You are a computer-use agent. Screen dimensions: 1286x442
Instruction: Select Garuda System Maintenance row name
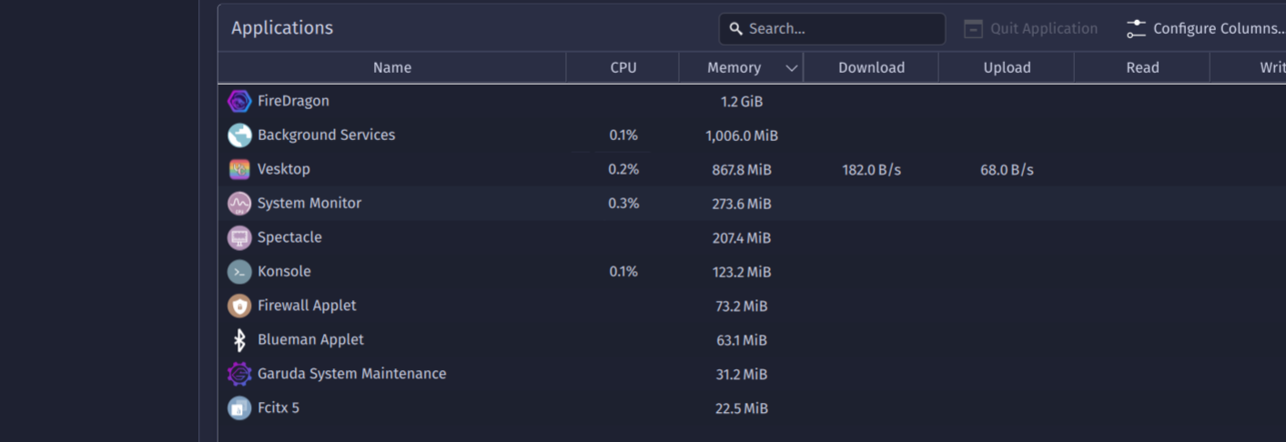pos(351,374)
